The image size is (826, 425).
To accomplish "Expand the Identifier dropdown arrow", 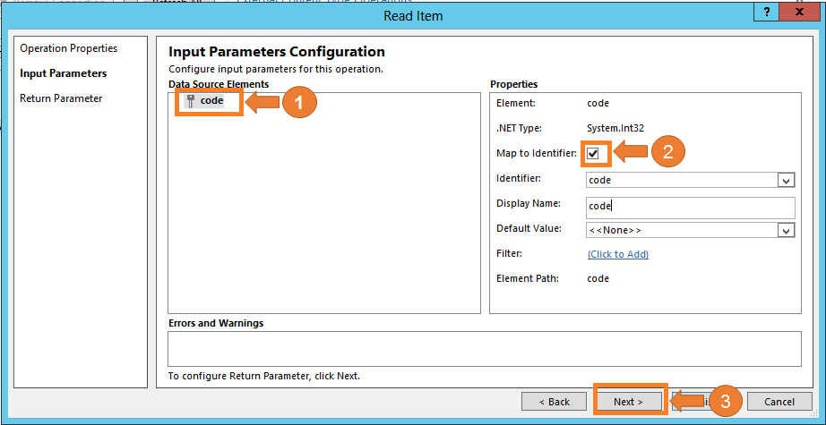I will [x=787, y=181].
